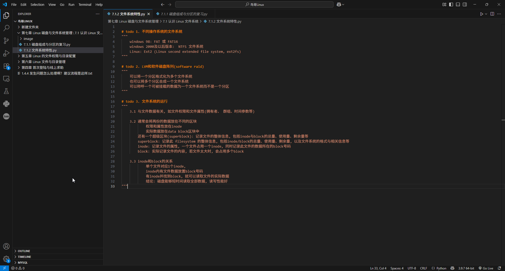Change the UTF-8 encoding
The width and height of the screenshot is (505, 271).
pyautogui.click(x=412, y=268)
